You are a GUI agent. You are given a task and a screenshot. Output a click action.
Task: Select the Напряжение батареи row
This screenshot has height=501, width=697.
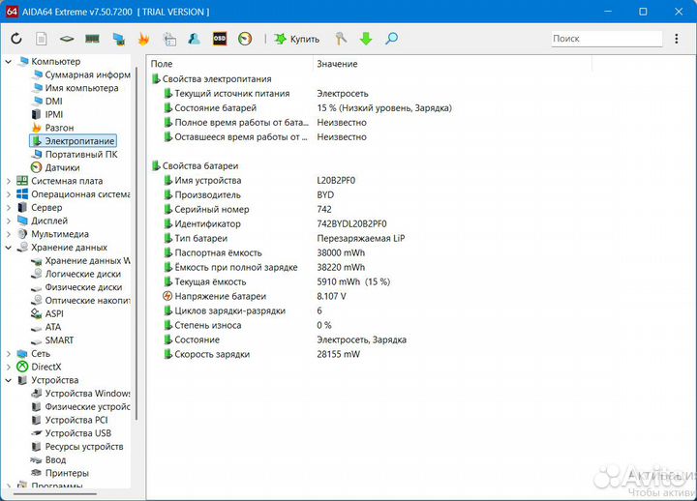pos(255,296)
